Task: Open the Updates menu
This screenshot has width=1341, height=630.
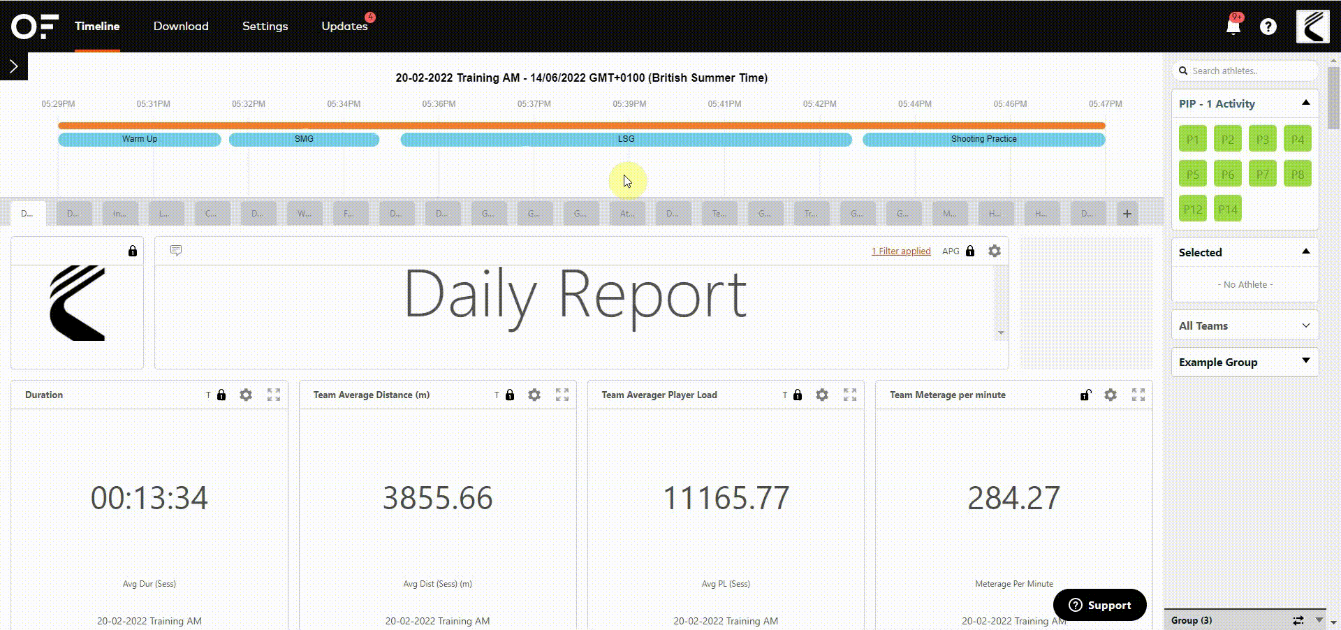Action: tap(344, 26)
